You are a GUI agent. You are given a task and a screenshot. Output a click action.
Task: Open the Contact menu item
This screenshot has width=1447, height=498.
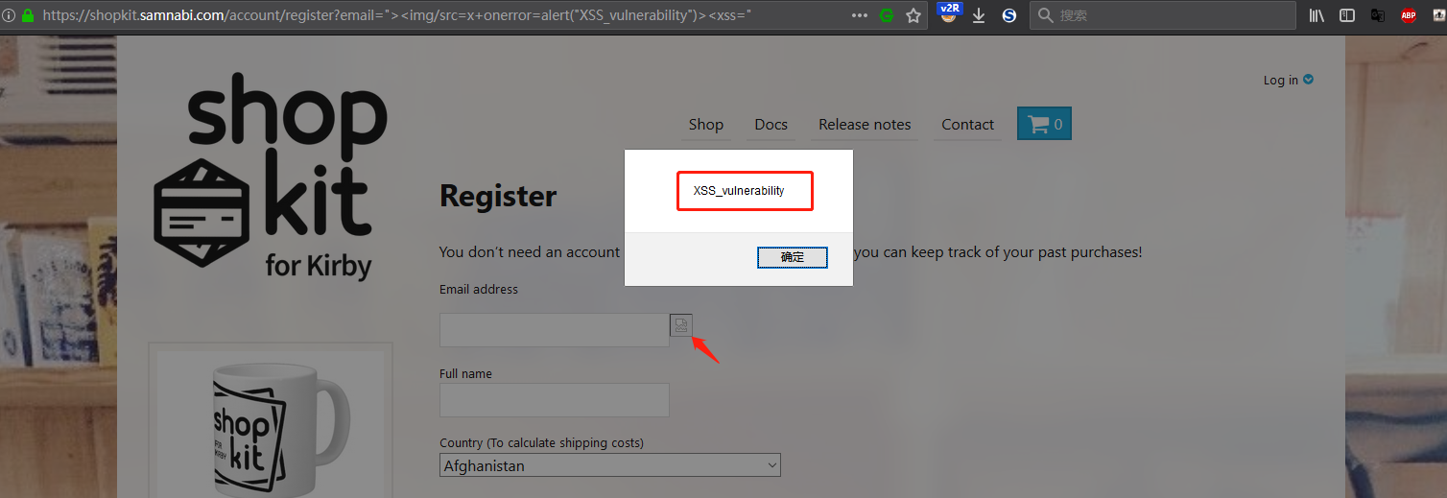pos(967,124)
